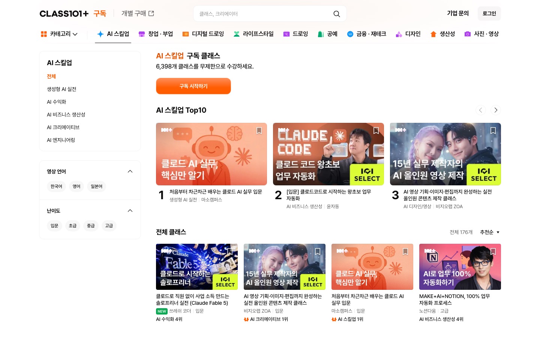Image resolution: width=540 pixels, height=337 pixels.
Task: Open the Top10 AI 올인원 영상 제작 thumbnail
Action: click(x=445, y=154)
